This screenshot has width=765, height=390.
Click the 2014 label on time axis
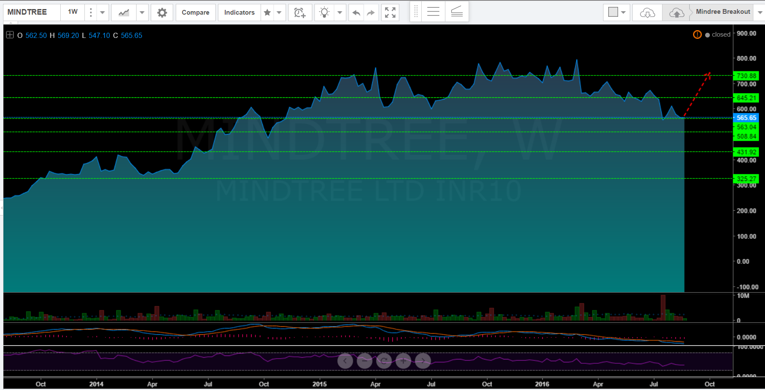pyautogui.click(x=96, y=384)
